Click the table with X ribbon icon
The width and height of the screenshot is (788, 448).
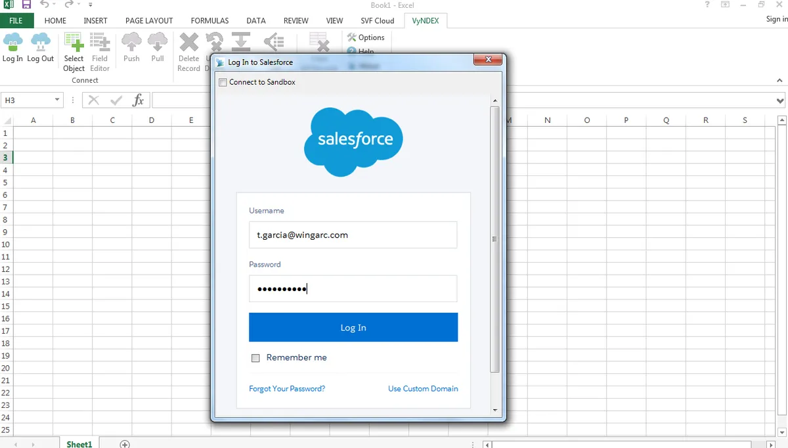pos(319,43)
